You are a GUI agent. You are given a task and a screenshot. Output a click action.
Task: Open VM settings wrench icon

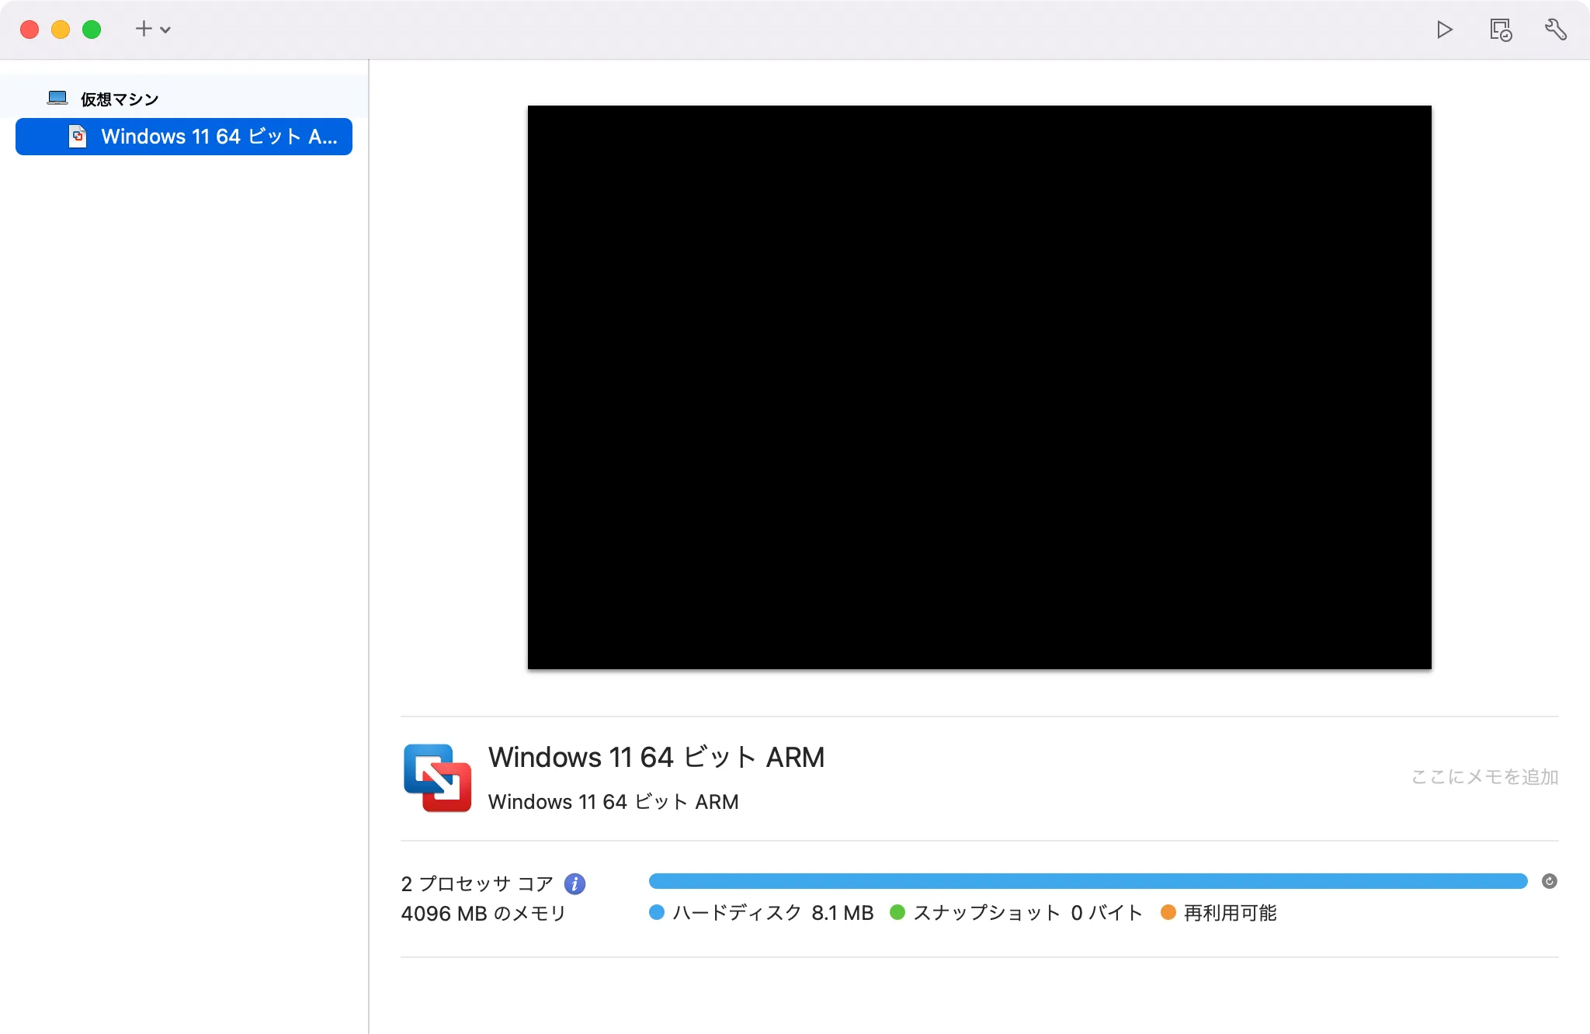point(1555,29)
